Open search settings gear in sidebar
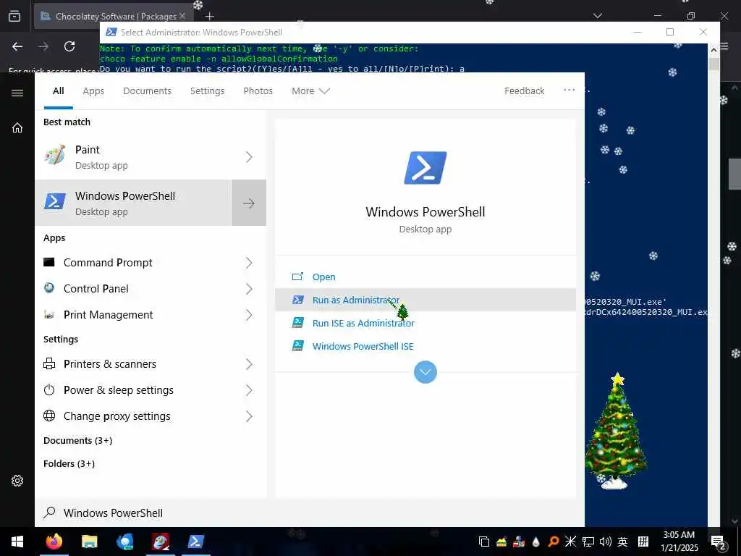Image resolution: width=741 pixels, height=556 pixels. click(17, 481)
